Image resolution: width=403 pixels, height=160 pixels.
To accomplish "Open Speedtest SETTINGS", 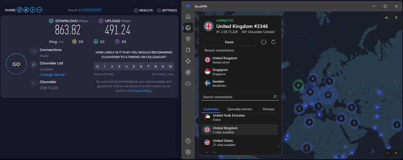I will point(167,11).
